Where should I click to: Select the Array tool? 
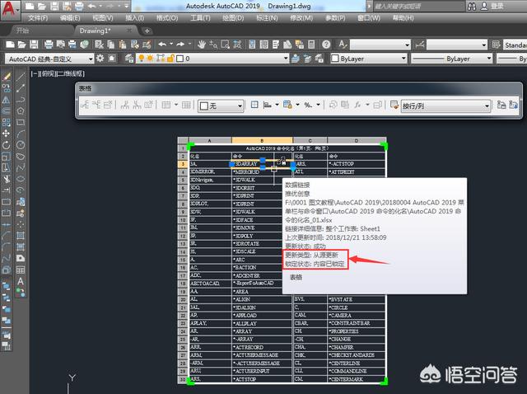(6, 122)
